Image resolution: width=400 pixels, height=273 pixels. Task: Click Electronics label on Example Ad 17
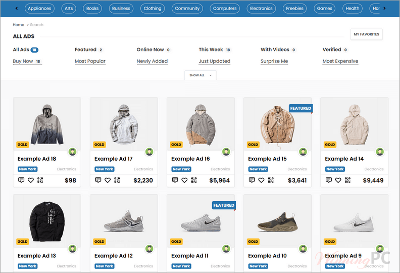143,169
